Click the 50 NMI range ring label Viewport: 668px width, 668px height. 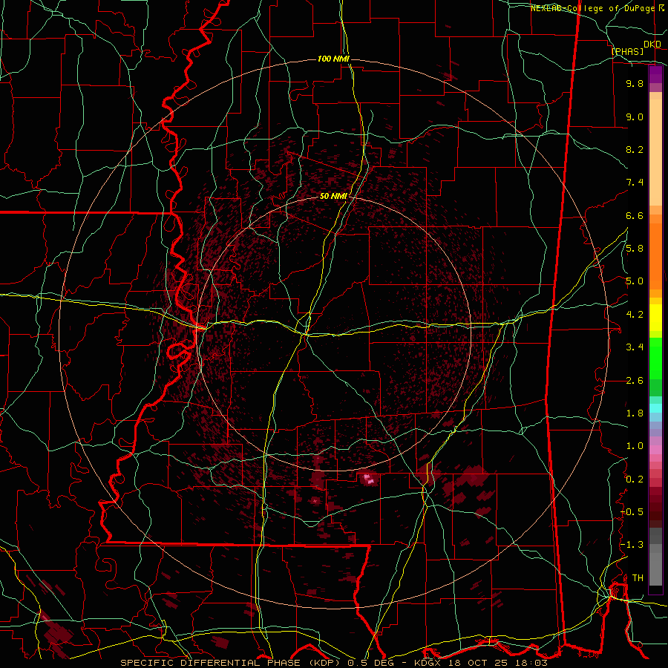click(333, 196)
